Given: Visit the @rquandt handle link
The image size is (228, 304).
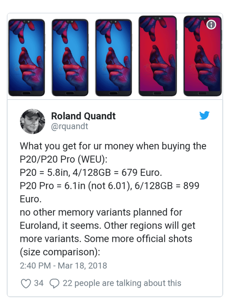Looking at the screenshot, I should coord(69,126).
